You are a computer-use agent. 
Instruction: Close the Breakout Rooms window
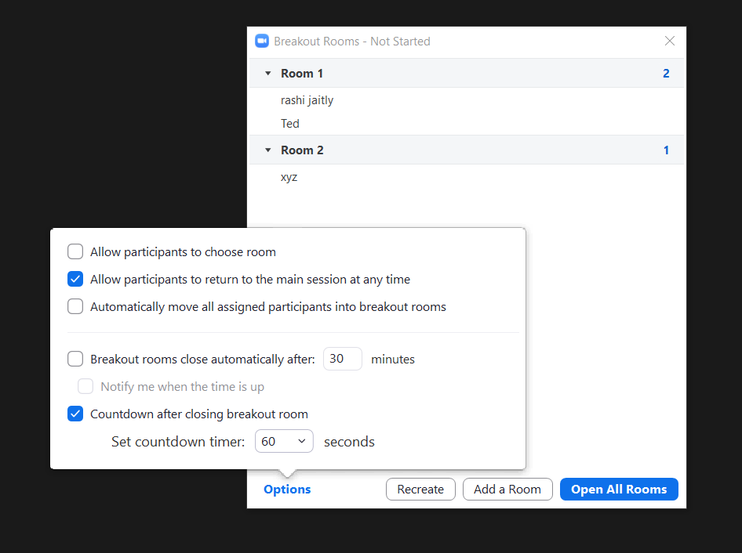(x=669, y=41)
